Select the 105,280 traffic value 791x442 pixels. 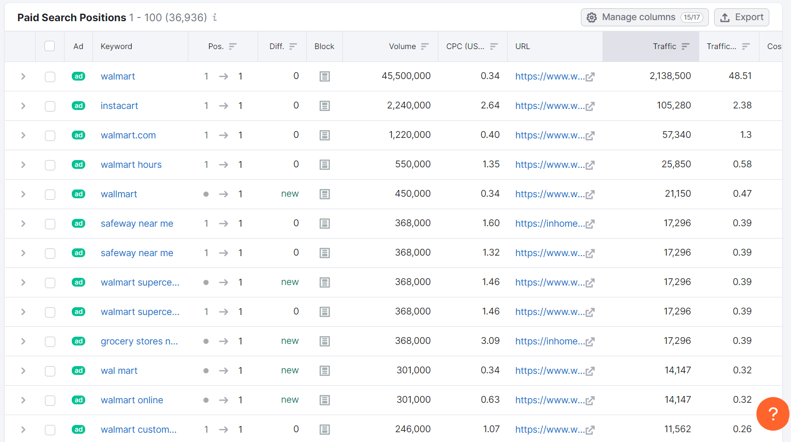(674, 105)
